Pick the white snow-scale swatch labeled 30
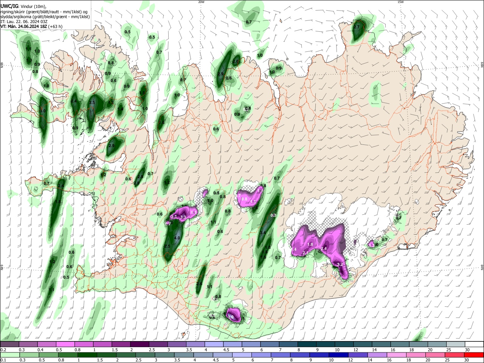Image resolution: width=484 pixels, height=363 pixels. (474, 344)
